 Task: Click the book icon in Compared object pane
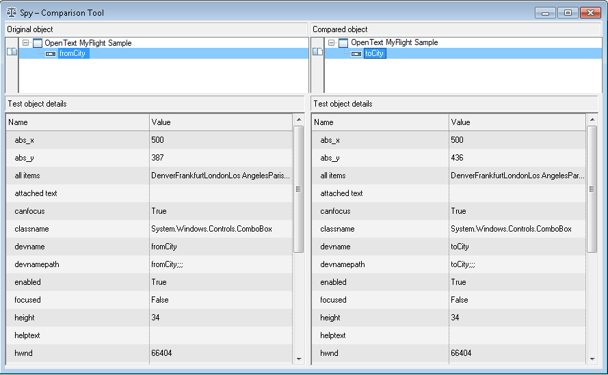pyautogui.click(x=317, y=52)
